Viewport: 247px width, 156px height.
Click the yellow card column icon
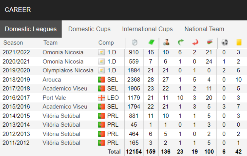coord(239,42)
